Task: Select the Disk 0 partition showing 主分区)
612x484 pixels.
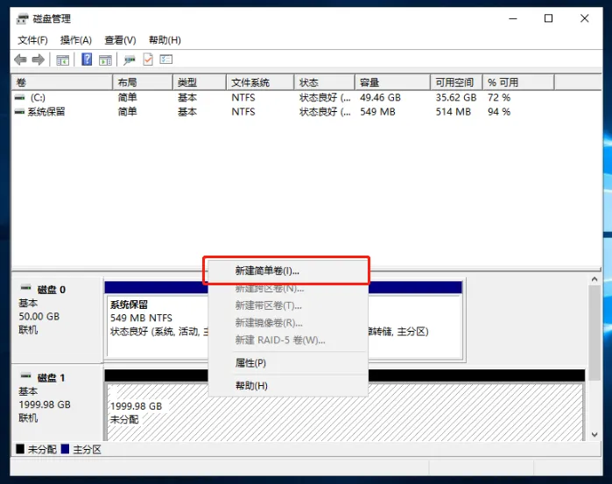Action: [x=414, y=326]
